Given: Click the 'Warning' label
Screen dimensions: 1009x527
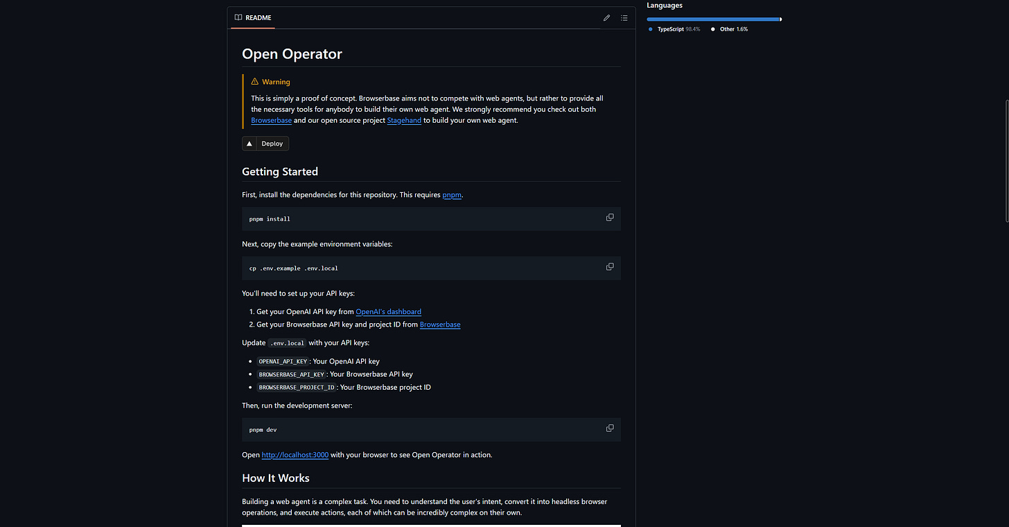Looking at the screenshot, I should point(276,82).
